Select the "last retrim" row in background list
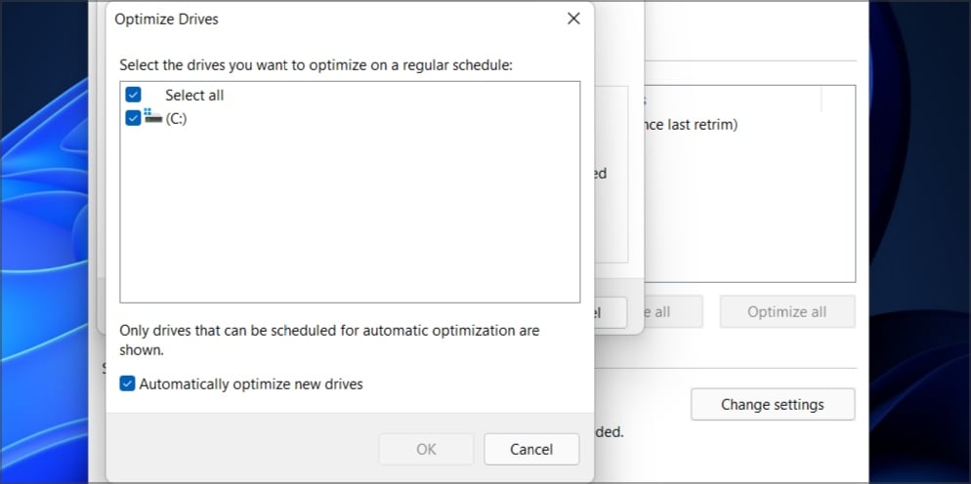 [x=694, y=125]
